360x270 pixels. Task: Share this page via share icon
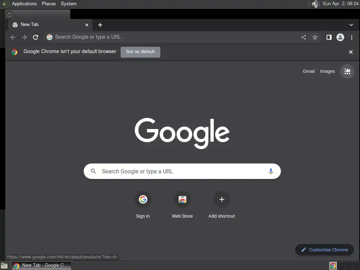(304, 37)
